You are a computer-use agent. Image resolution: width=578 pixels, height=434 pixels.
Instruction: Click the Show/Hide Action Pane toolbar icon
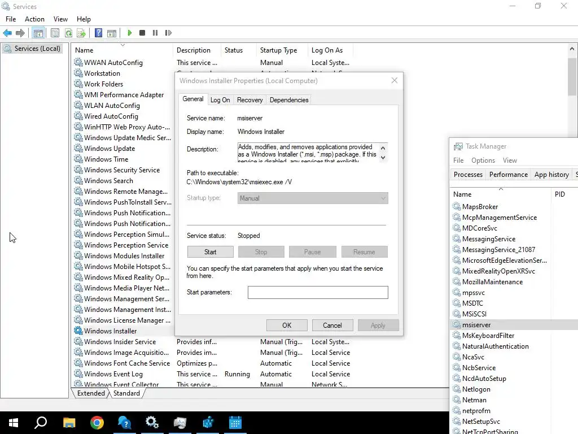tap(112, 33)
